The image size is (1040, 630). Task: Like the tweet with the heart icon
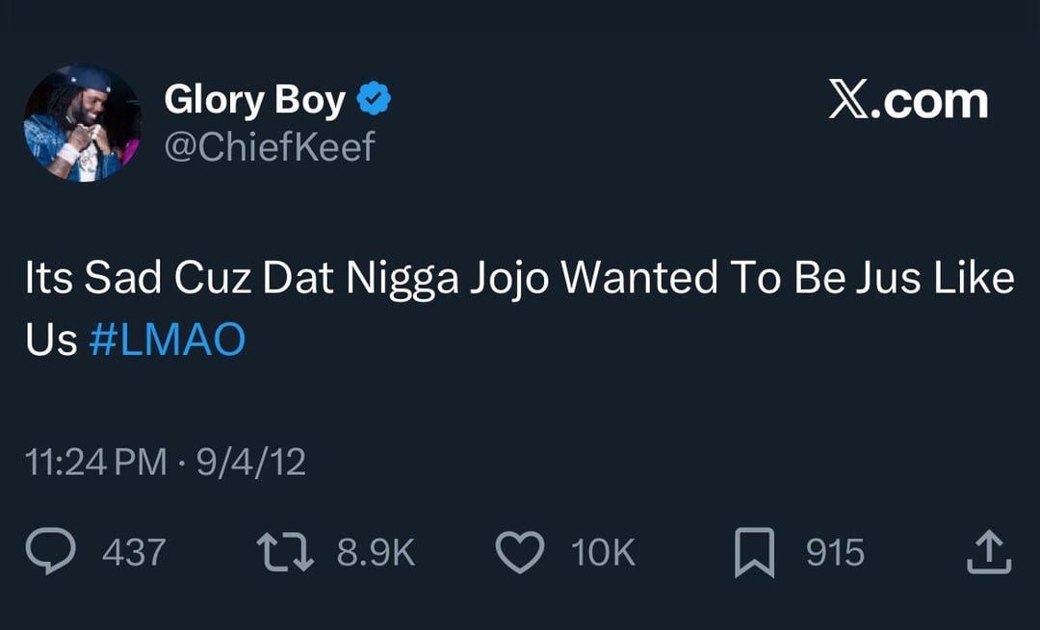520,552
